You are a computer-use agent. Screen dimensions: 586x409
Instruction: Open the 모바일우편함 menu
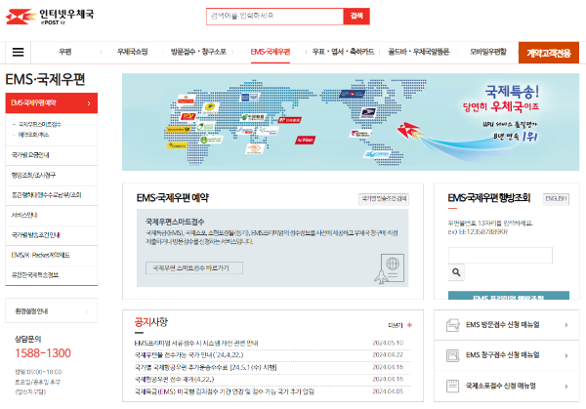click(488, 52)
